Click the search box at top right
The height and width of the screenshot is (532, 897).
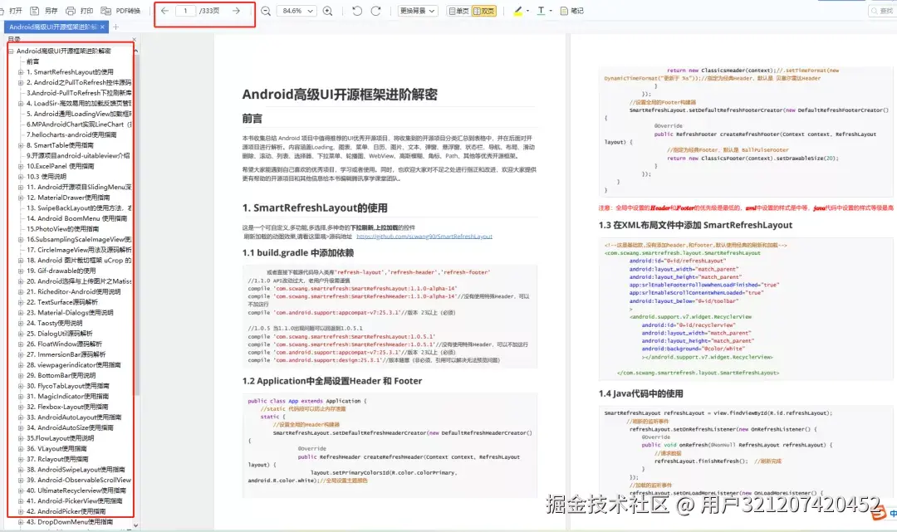pos(883,11)
